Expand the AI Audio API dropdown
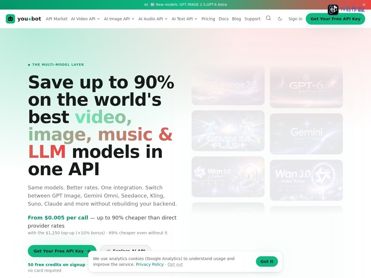This screenshot has width=371, height=278. [x=153, y=19]
